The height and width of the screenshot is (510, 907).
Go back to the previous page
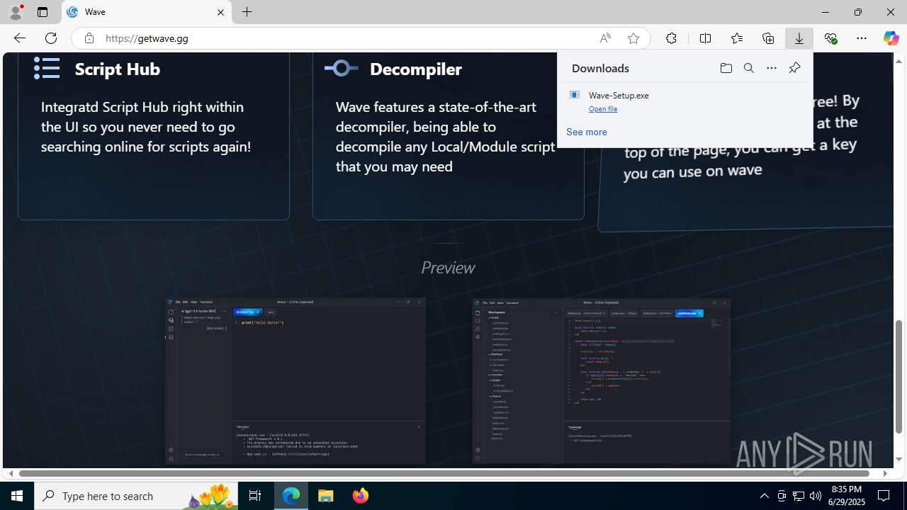(19, 38)
